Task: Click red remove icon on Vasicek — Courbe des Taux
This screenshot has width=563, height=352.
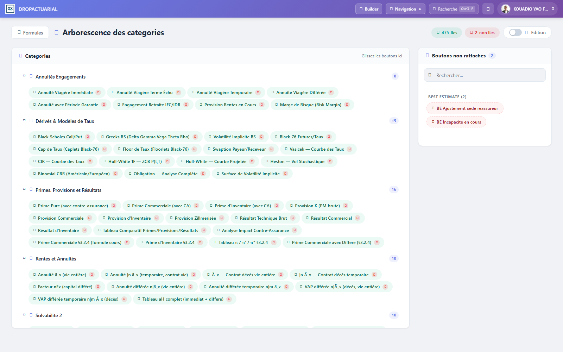Action: pyautogui.click(x=349, y=149)
